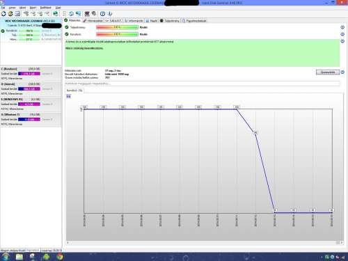Click the refresh icon in the toolbar
This screenshot has height=261, width=348.
[3, 14]
